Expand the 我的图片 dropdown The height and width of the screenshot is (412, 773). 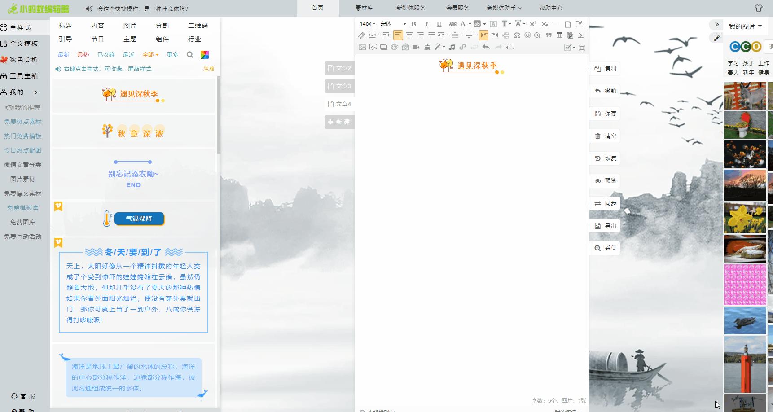click(745, 26)
